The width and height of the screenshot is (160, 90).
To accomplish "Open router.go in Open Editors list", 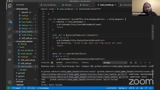I will point(25,19).
